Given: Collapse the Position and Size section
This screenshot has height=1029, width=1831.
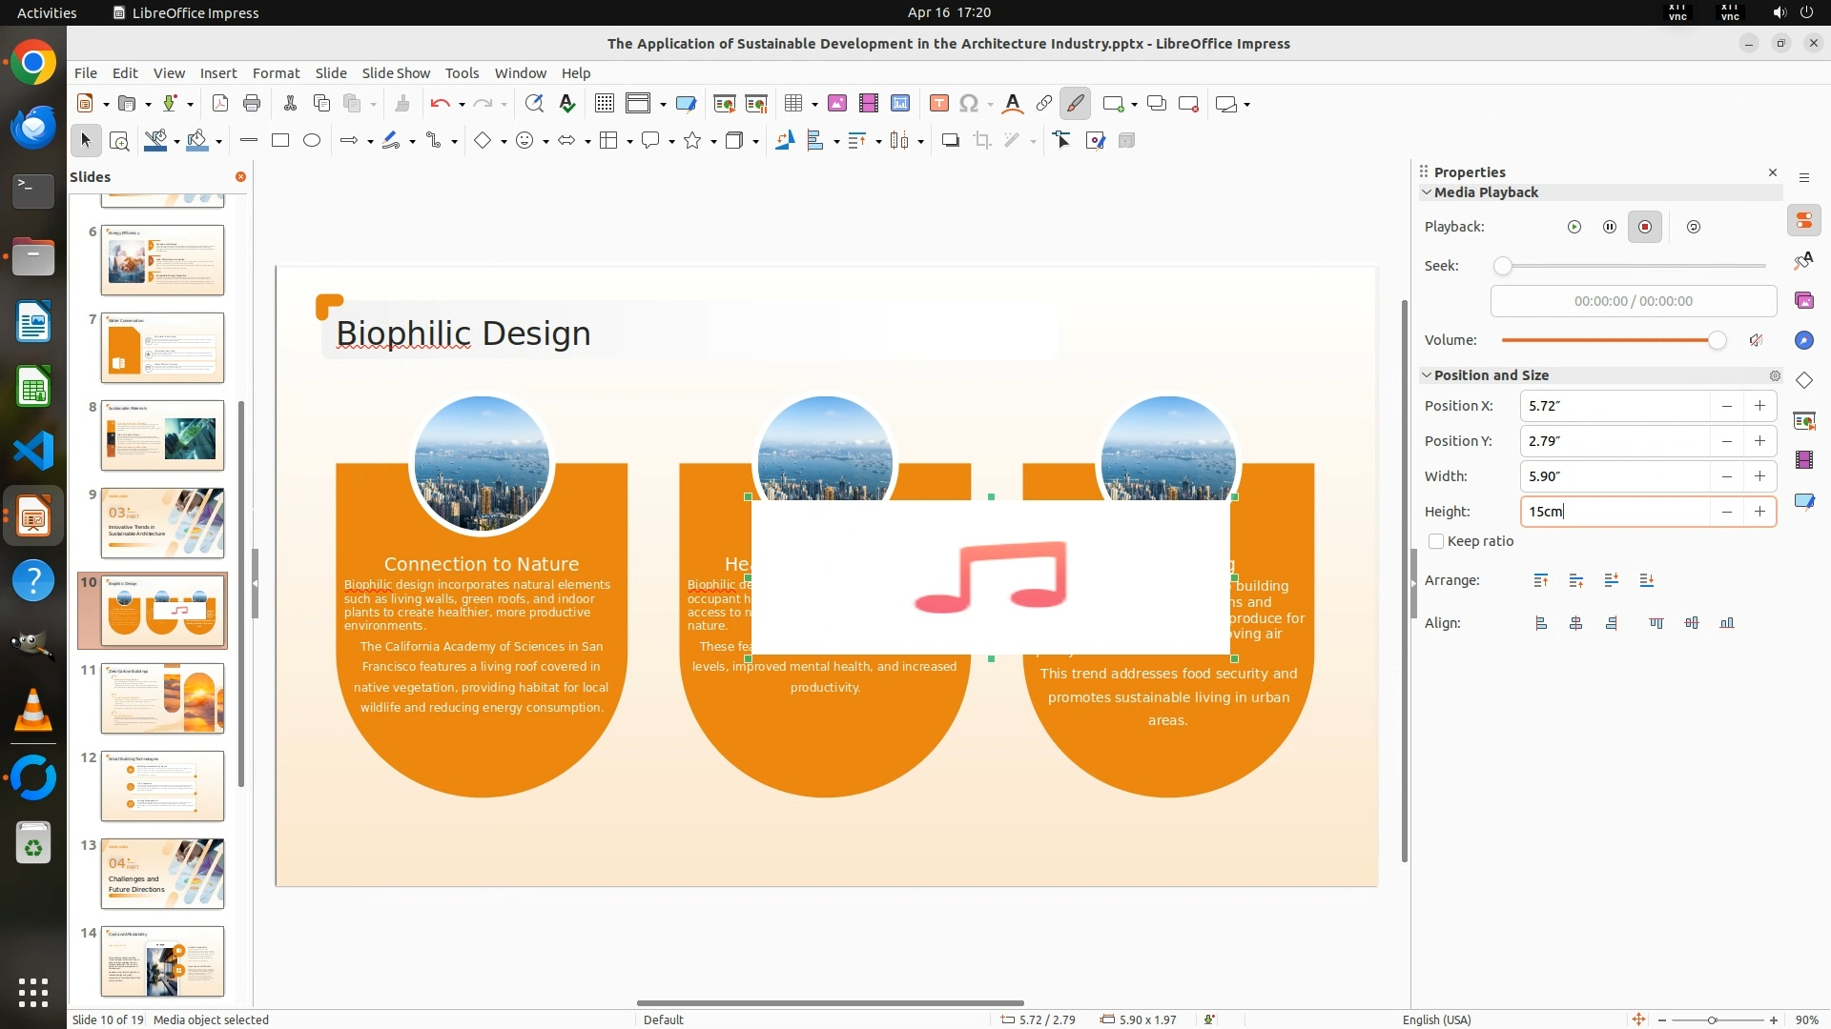Looking at the screenshot, I should click(x=1427, y=375).
